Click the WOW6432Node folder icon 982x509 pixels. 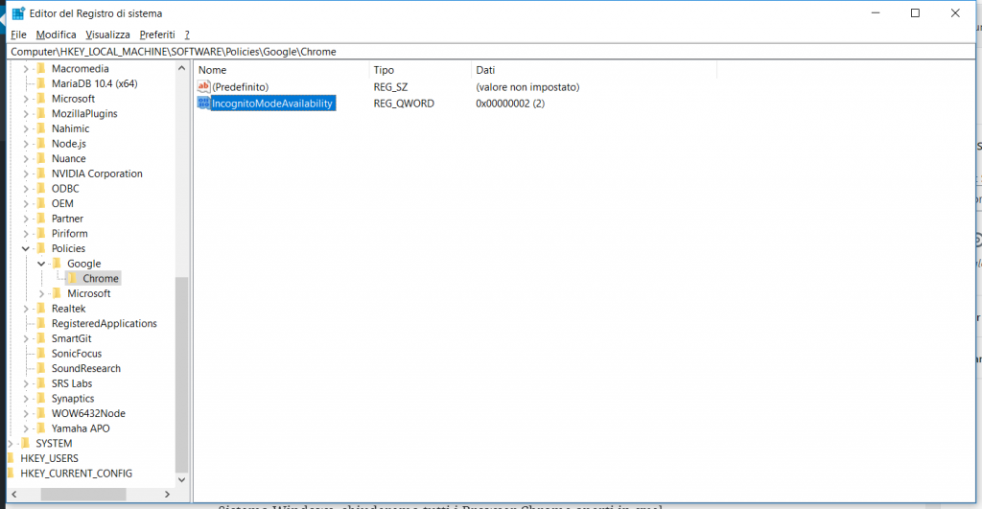tap(41, 413)
